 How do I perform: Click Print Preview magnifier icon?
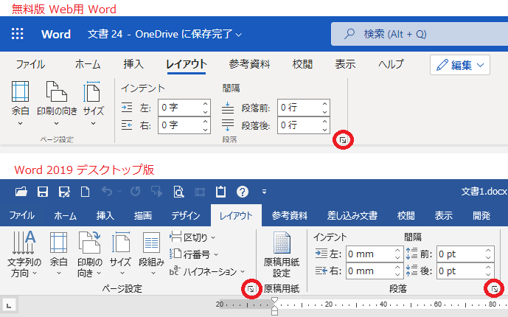click(178, 192)
